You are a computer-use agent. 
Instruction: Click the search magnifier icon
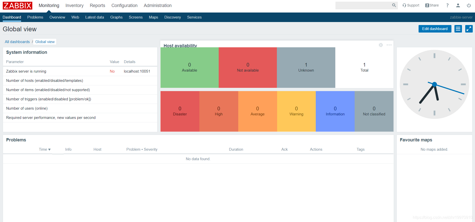[x=394, y=5]
